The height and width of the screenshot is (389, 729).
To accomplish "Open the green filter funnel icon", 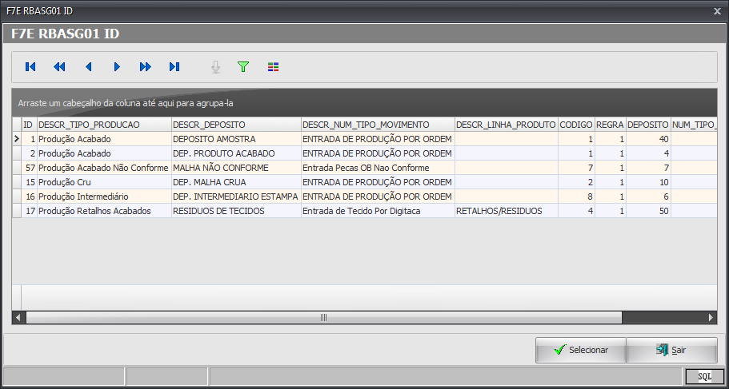I will pos(243,67).
